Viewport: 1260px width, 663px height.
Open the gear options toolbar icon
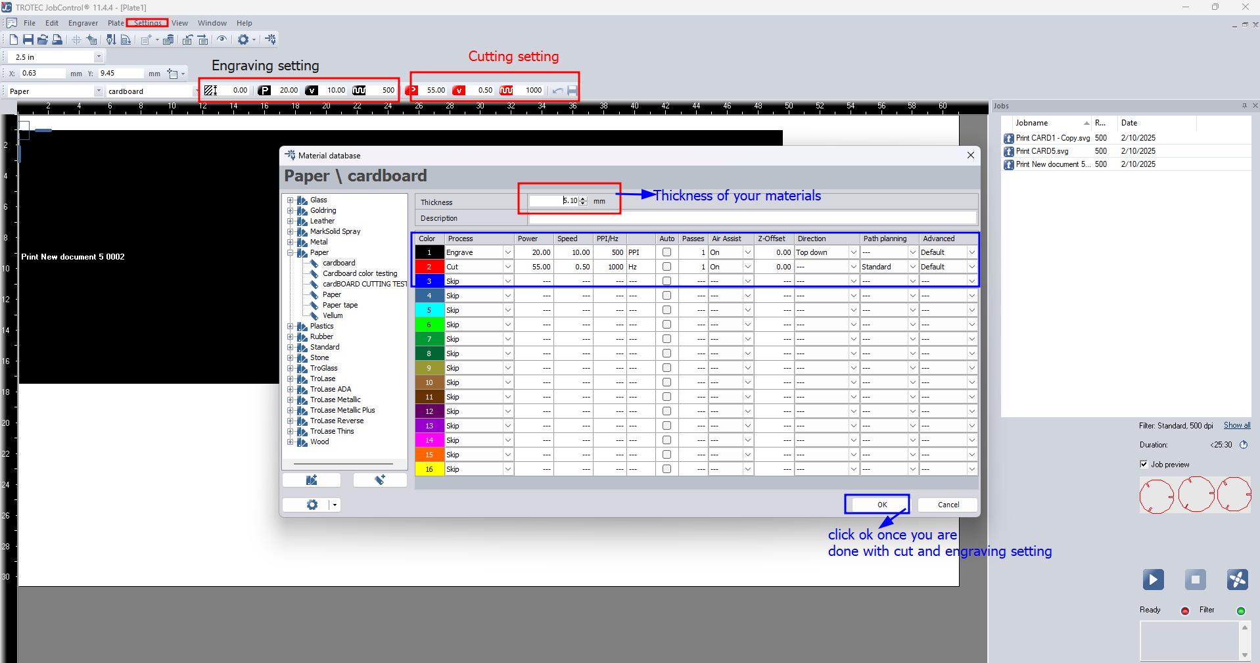243,39
